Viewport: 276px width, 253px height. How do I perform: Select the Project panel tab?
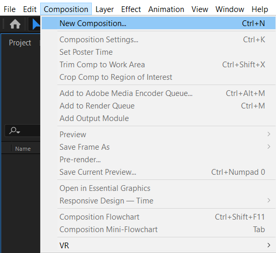(20, 43)
